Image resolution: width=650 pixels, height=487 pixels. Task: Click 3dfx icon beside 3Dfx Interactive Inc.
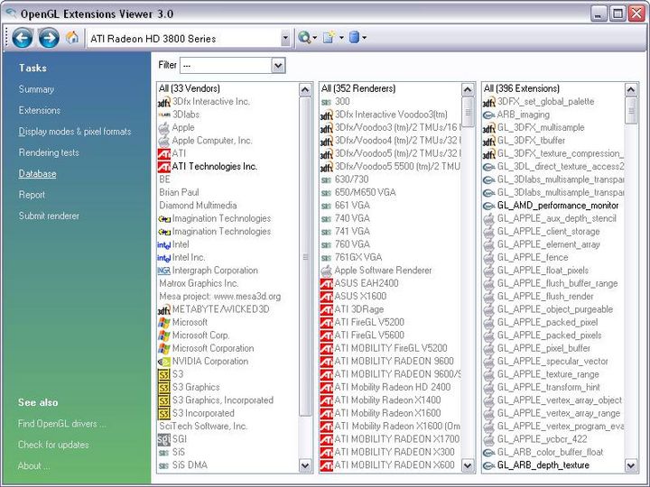pyautogui.click(x=164, y=102)
